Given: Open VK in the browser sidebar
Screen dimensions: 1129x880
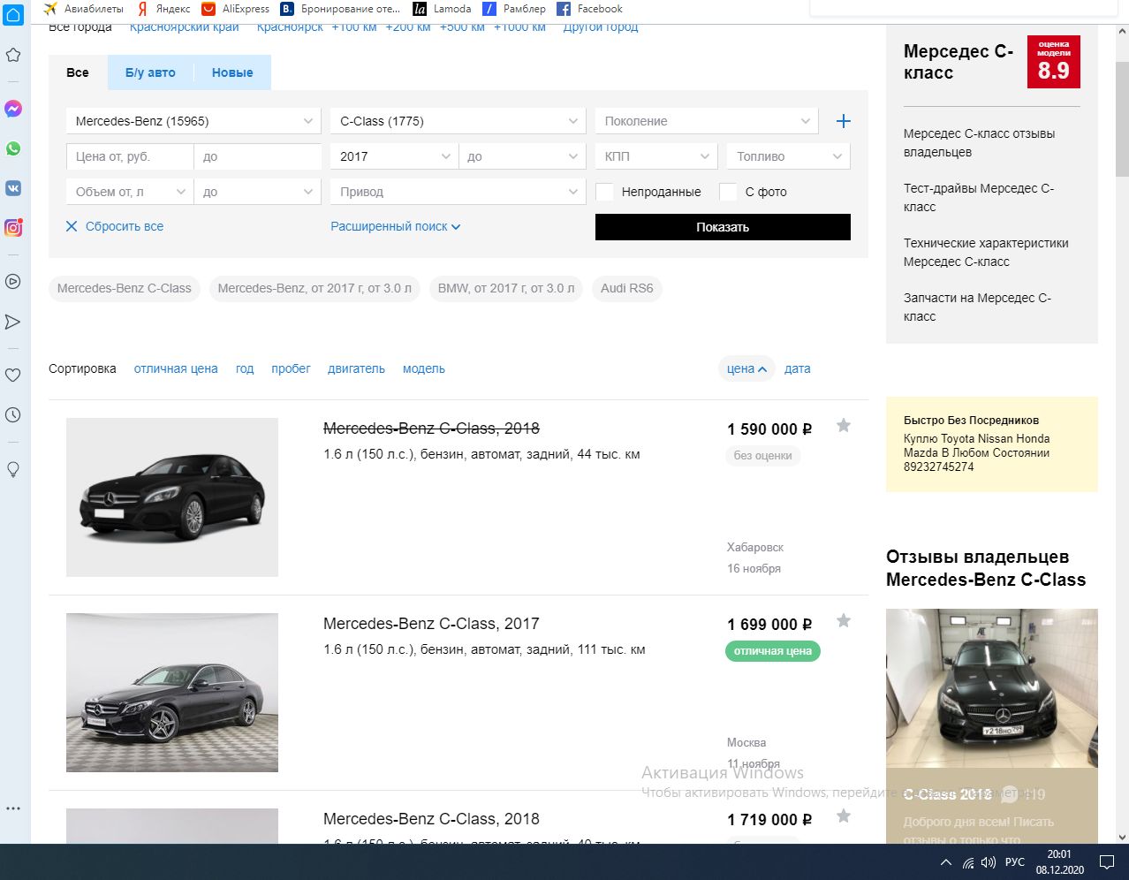Looking at the screenshot, I should (x=13, y=188).
